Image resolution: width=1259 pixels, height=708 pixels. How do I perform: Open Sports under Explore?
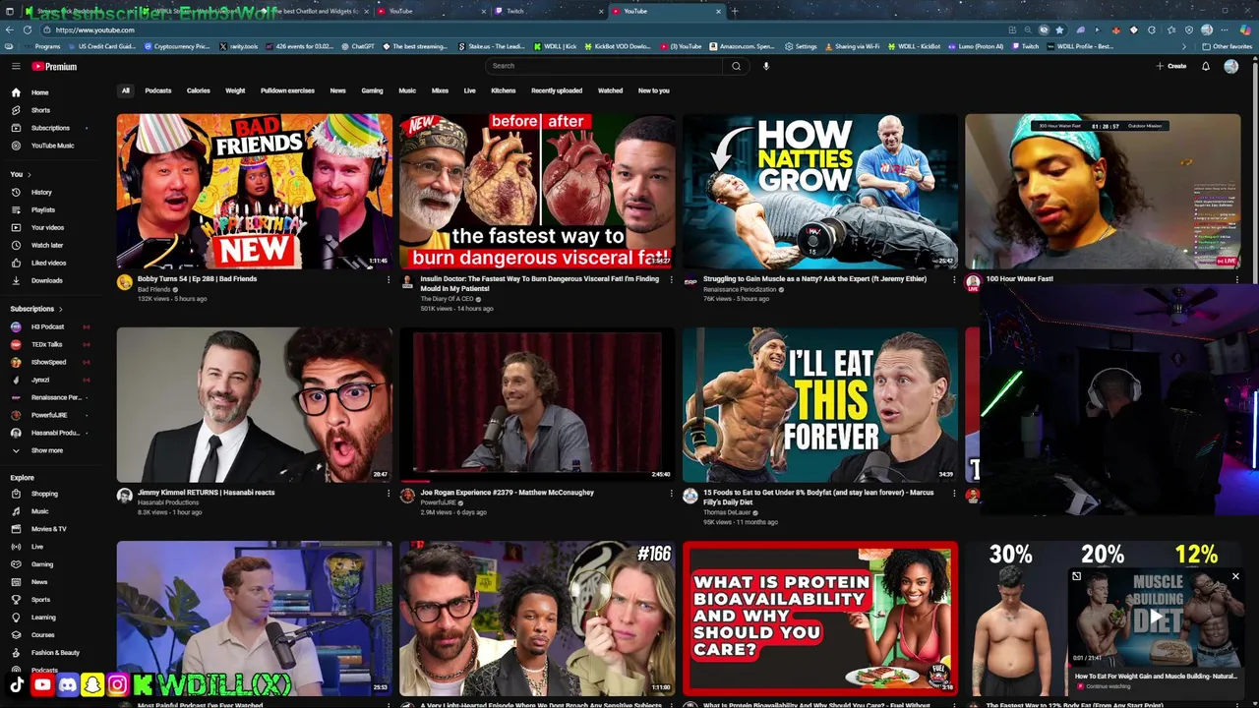tap(40, 600)
